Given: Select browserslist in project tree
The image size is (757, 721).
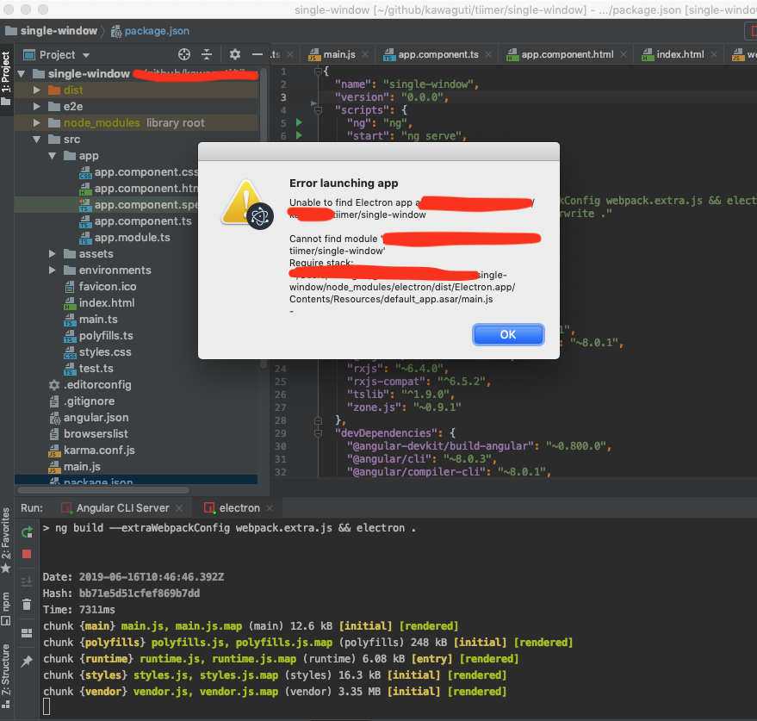Looking at the screenshot, I should point(96,435).
